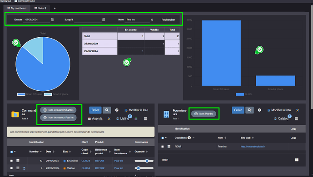This screenshot has height=177, width=313.
Task: Click the X tools icon beside Agenda
Action: coord(109,118)
